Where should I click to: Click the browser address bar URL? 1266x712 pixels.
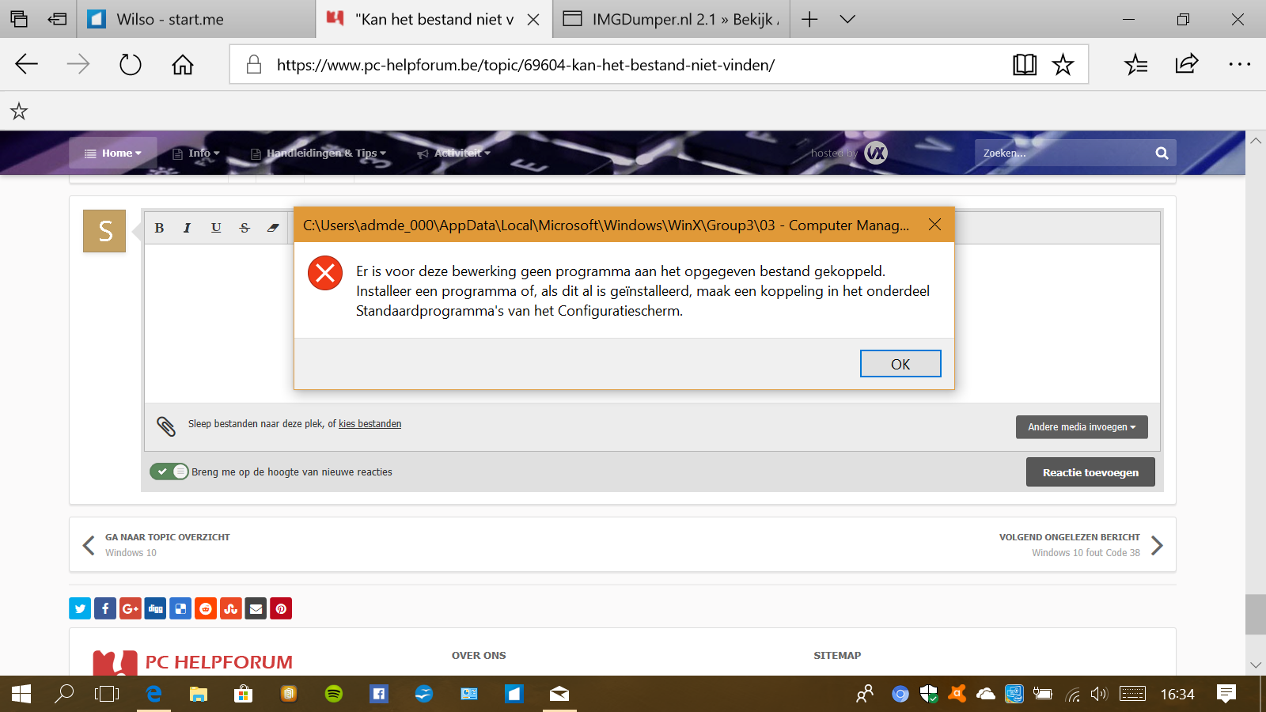tap(525, 65)
